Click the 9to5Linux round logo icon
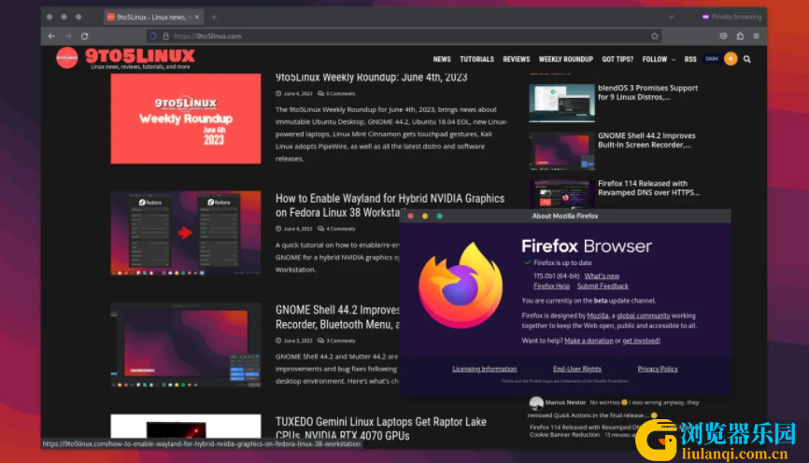The width and height of the screenshot is (809, 463). click(67, 58)
